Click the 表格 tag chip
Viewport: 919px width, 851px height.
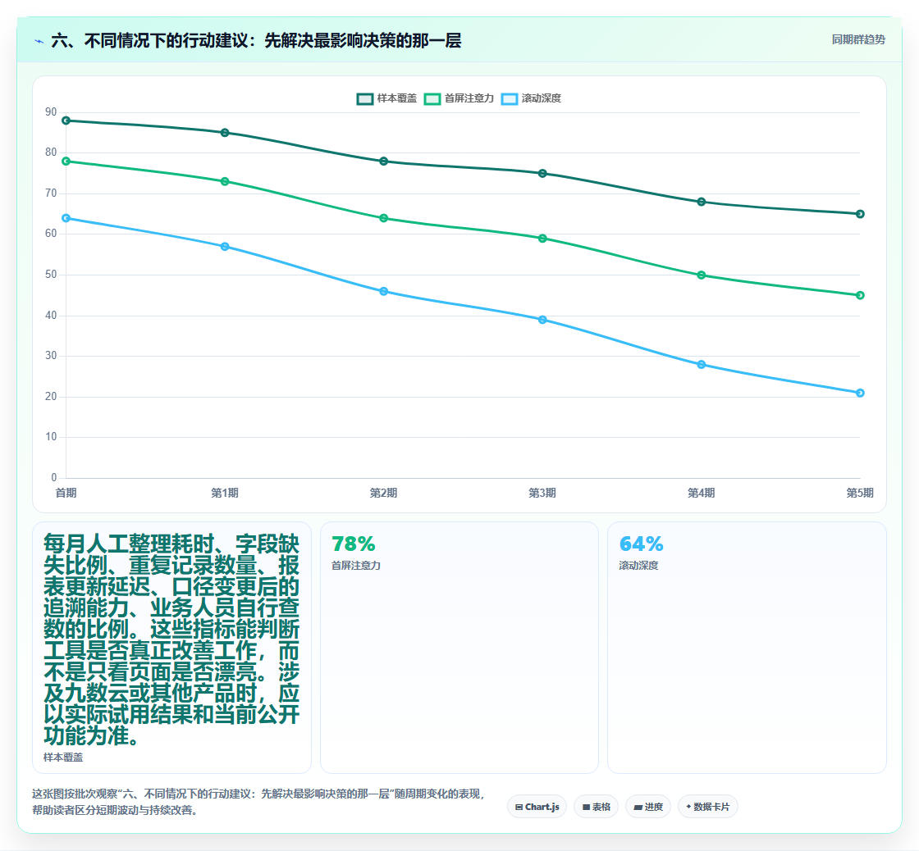pos(596,807)
